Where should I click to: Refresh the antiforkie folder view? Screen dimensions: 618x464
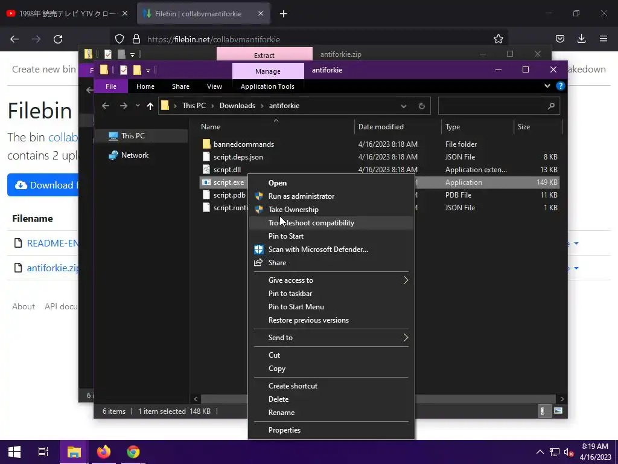coord(421,106)
